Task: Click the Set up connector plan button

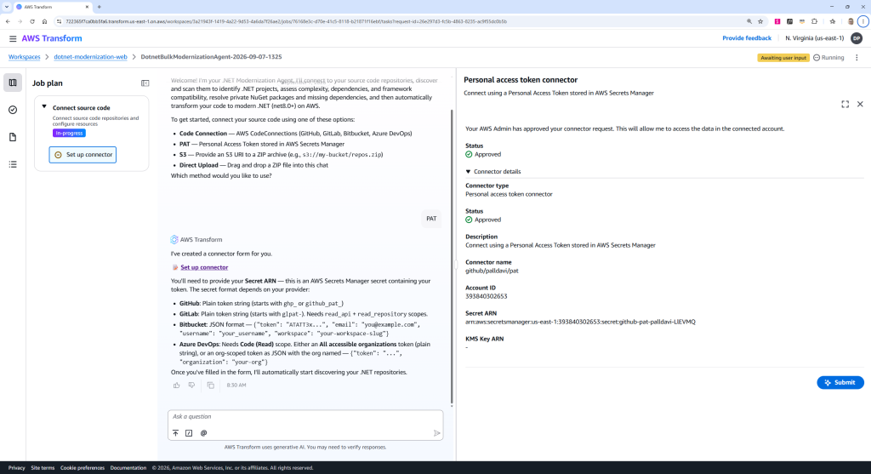Action: point(83,155)
